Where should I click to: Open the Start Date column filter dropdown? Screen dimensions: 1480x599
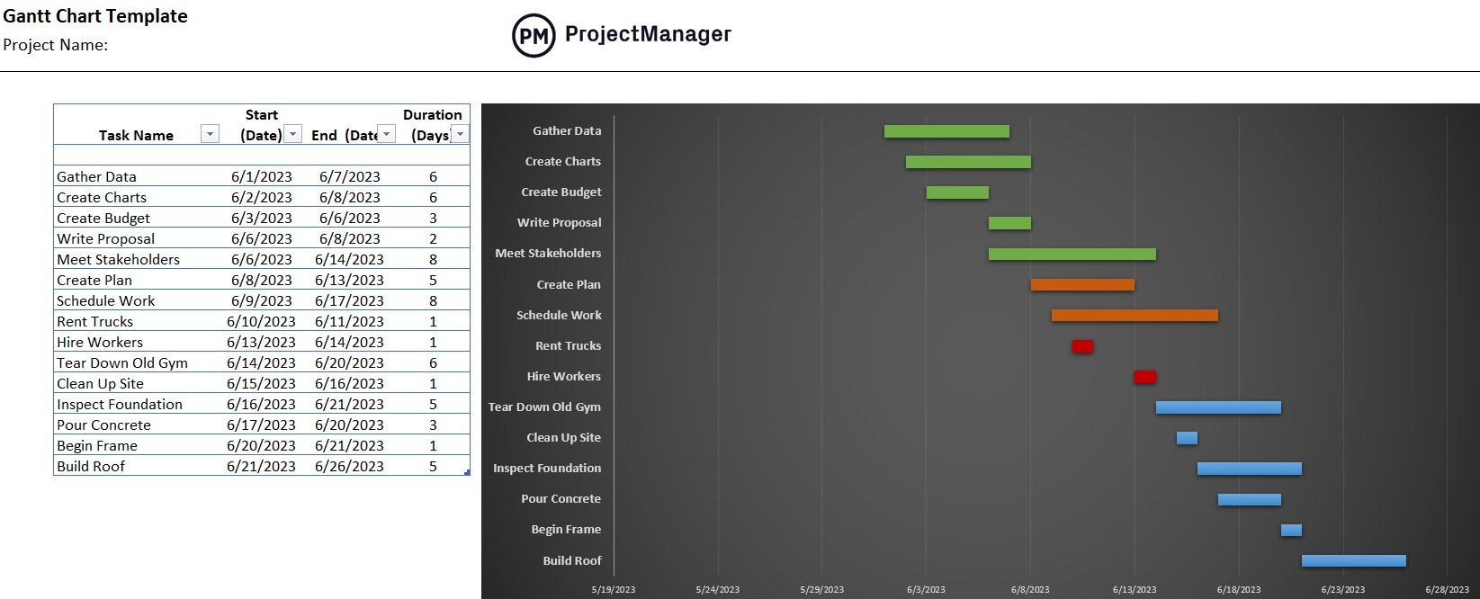292,133
